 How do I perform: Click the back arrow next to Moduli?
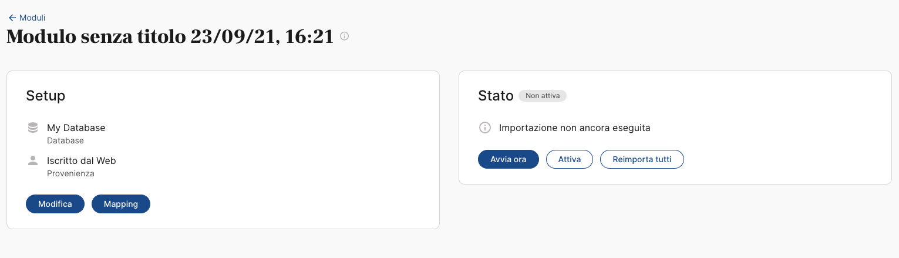tap(12, 18)
